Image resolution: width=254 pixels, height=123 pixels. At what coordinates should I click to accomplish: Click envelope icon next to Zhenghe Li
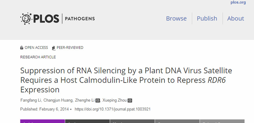tap(98, 101)
